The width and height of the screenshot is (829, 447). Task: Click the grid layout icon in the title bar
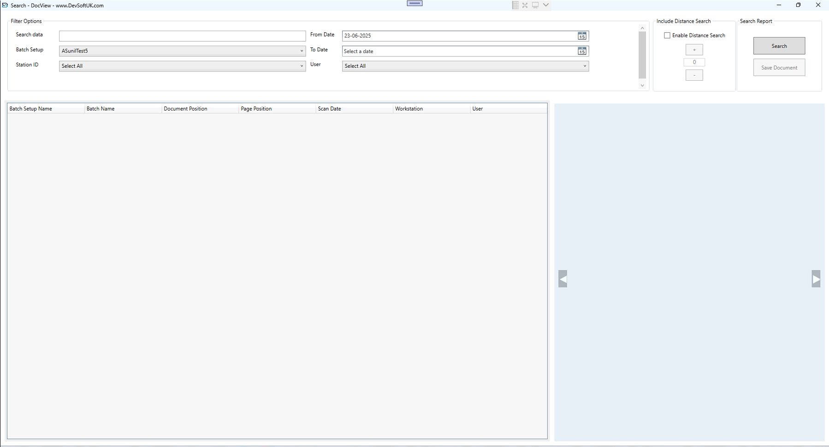[515, 5]
